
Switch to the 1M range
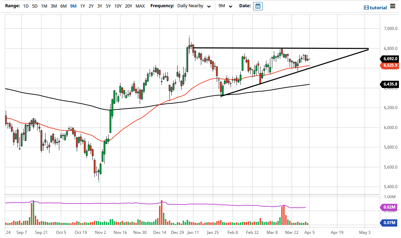point(44,6)
